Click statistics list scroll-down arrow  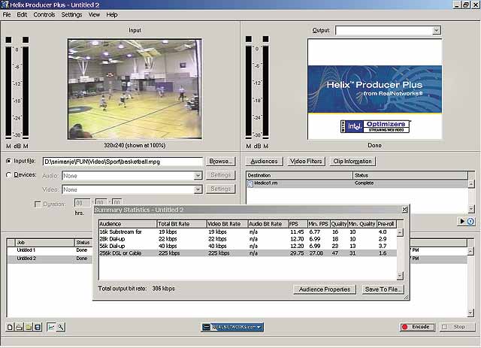(x=400, y=276)
